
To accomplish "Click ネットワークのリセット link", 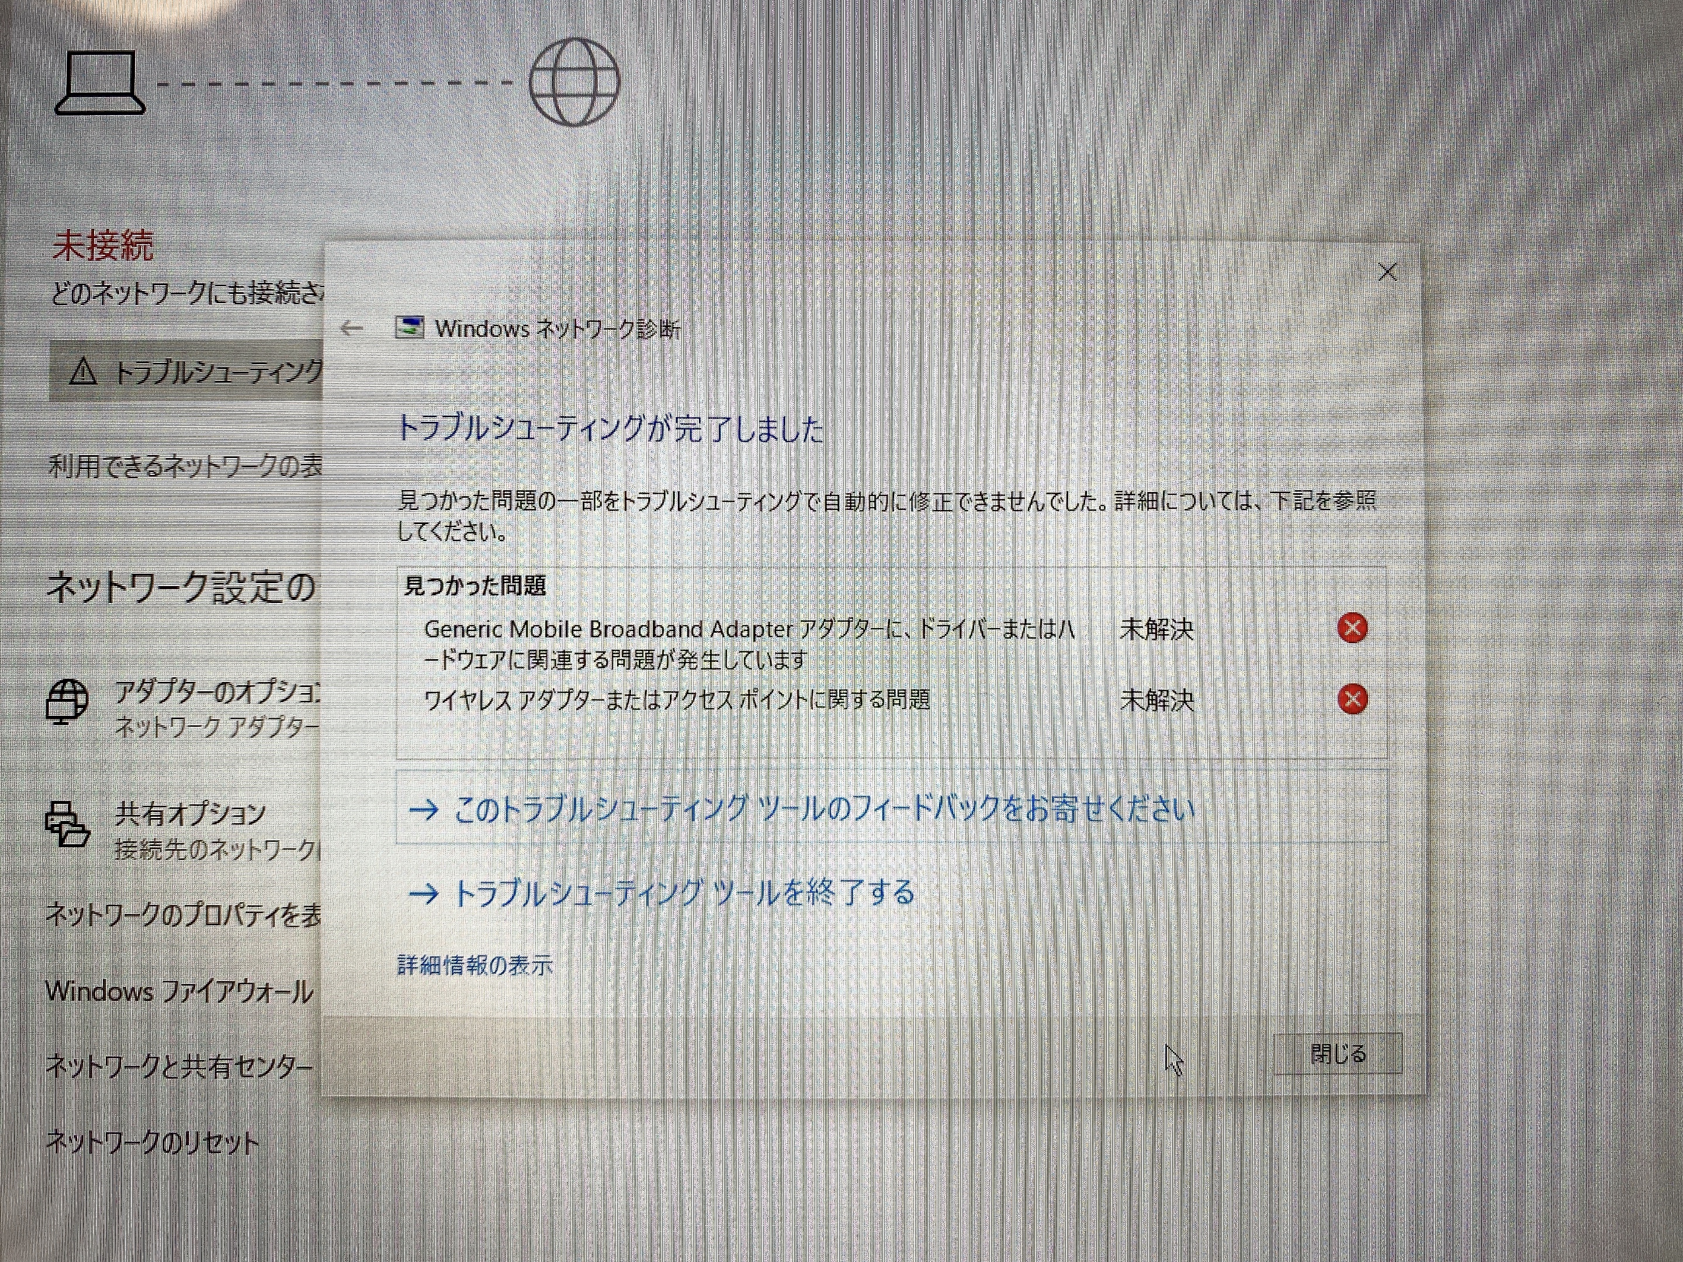I will 152,1142.
